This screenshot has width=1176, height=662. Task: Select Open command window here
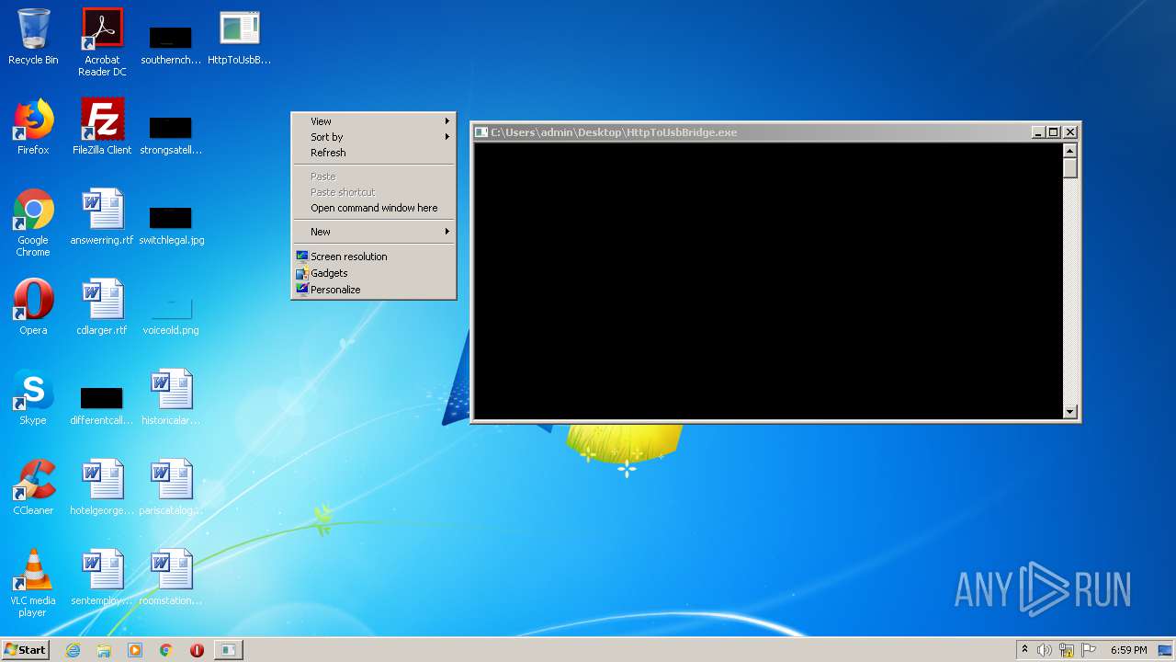tap(373, 208)
